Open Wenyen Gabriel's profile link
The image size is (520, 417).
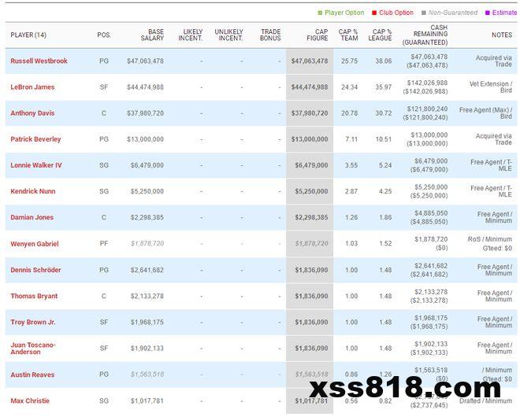tap(35, 244)
